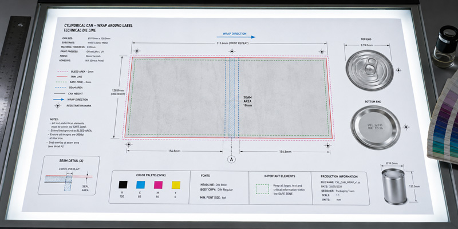Screen dimensions: 458x229
Task: Click the hatched seal area in the seam detail
Action: 68,183
